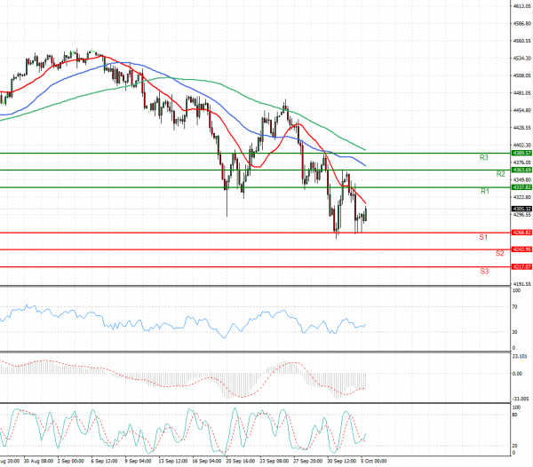
Task: Click the MACD 23.101 axis value
Action: point(520,356)
